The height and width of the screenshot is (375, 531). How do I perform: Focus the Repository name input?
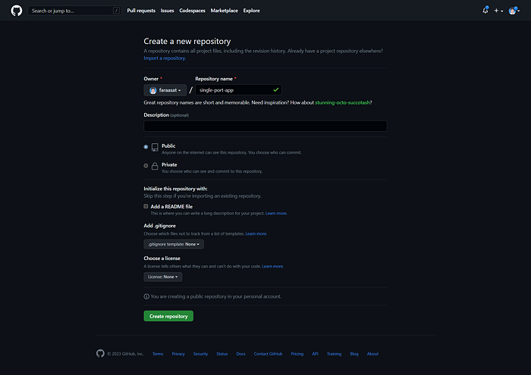tap(238, 90)
